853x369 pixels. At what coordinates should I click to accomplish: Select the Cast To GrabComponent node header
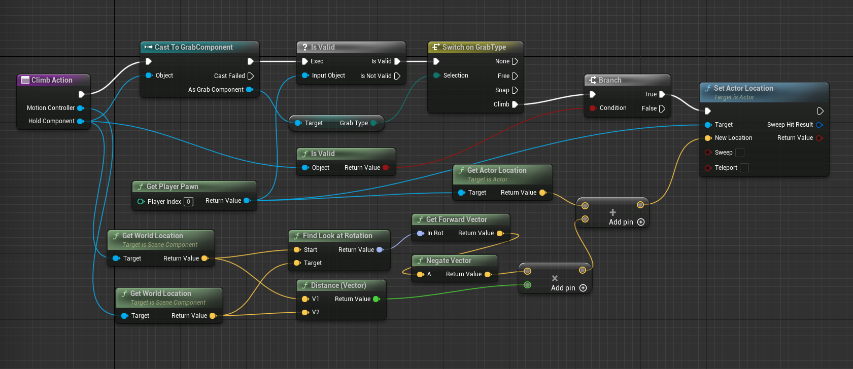coord(193,47)
